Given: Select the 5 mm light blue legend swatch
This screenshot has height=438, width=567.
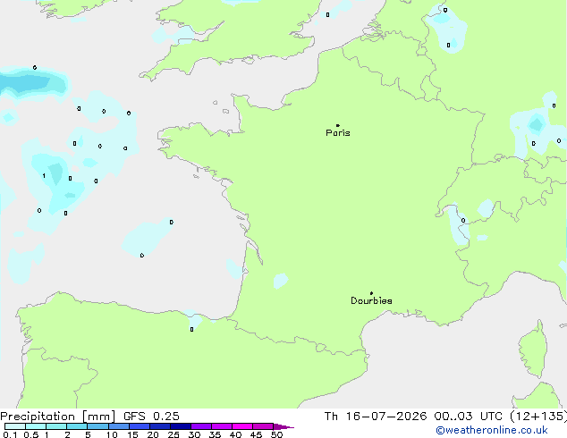Looking at the screenshot, I should (97, 426).
